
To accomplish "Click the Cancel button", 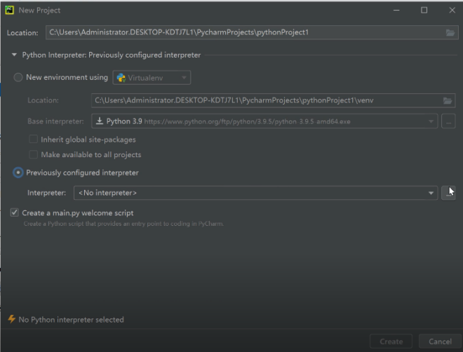I will [x=440, y=341].
